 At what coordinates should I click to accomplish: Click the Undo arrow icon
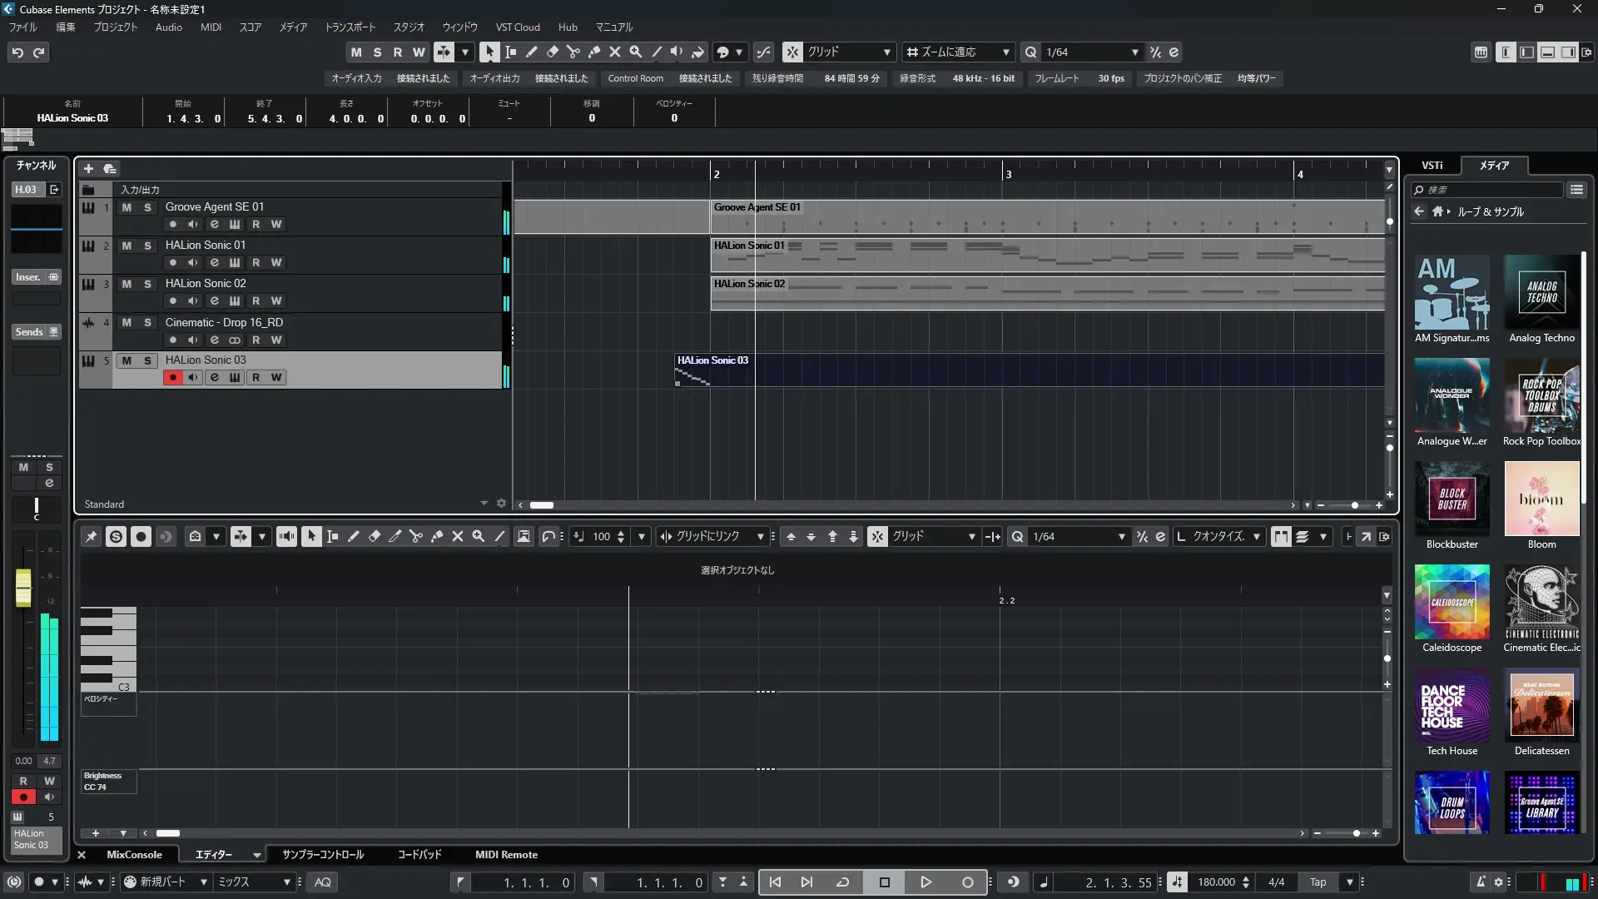17,52
